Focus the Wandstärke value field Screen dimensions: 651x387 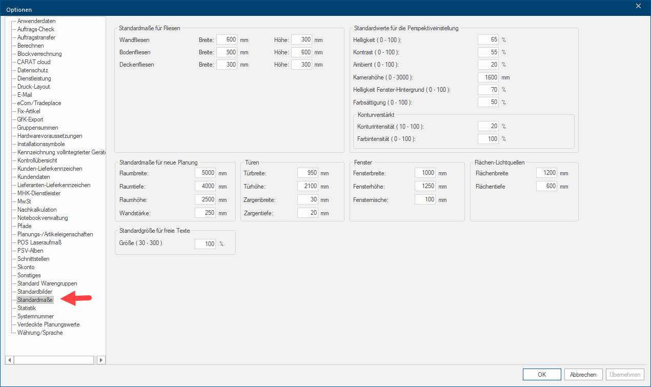(x=205, y=213)
